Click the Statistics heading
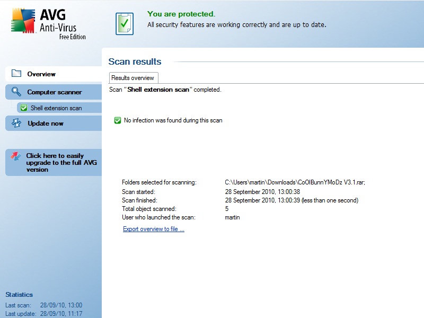 tap(19, 295)
